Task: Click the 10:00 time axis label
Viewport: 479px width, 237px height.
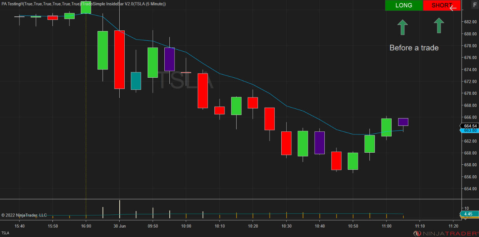Action: [x=186, y=226]
